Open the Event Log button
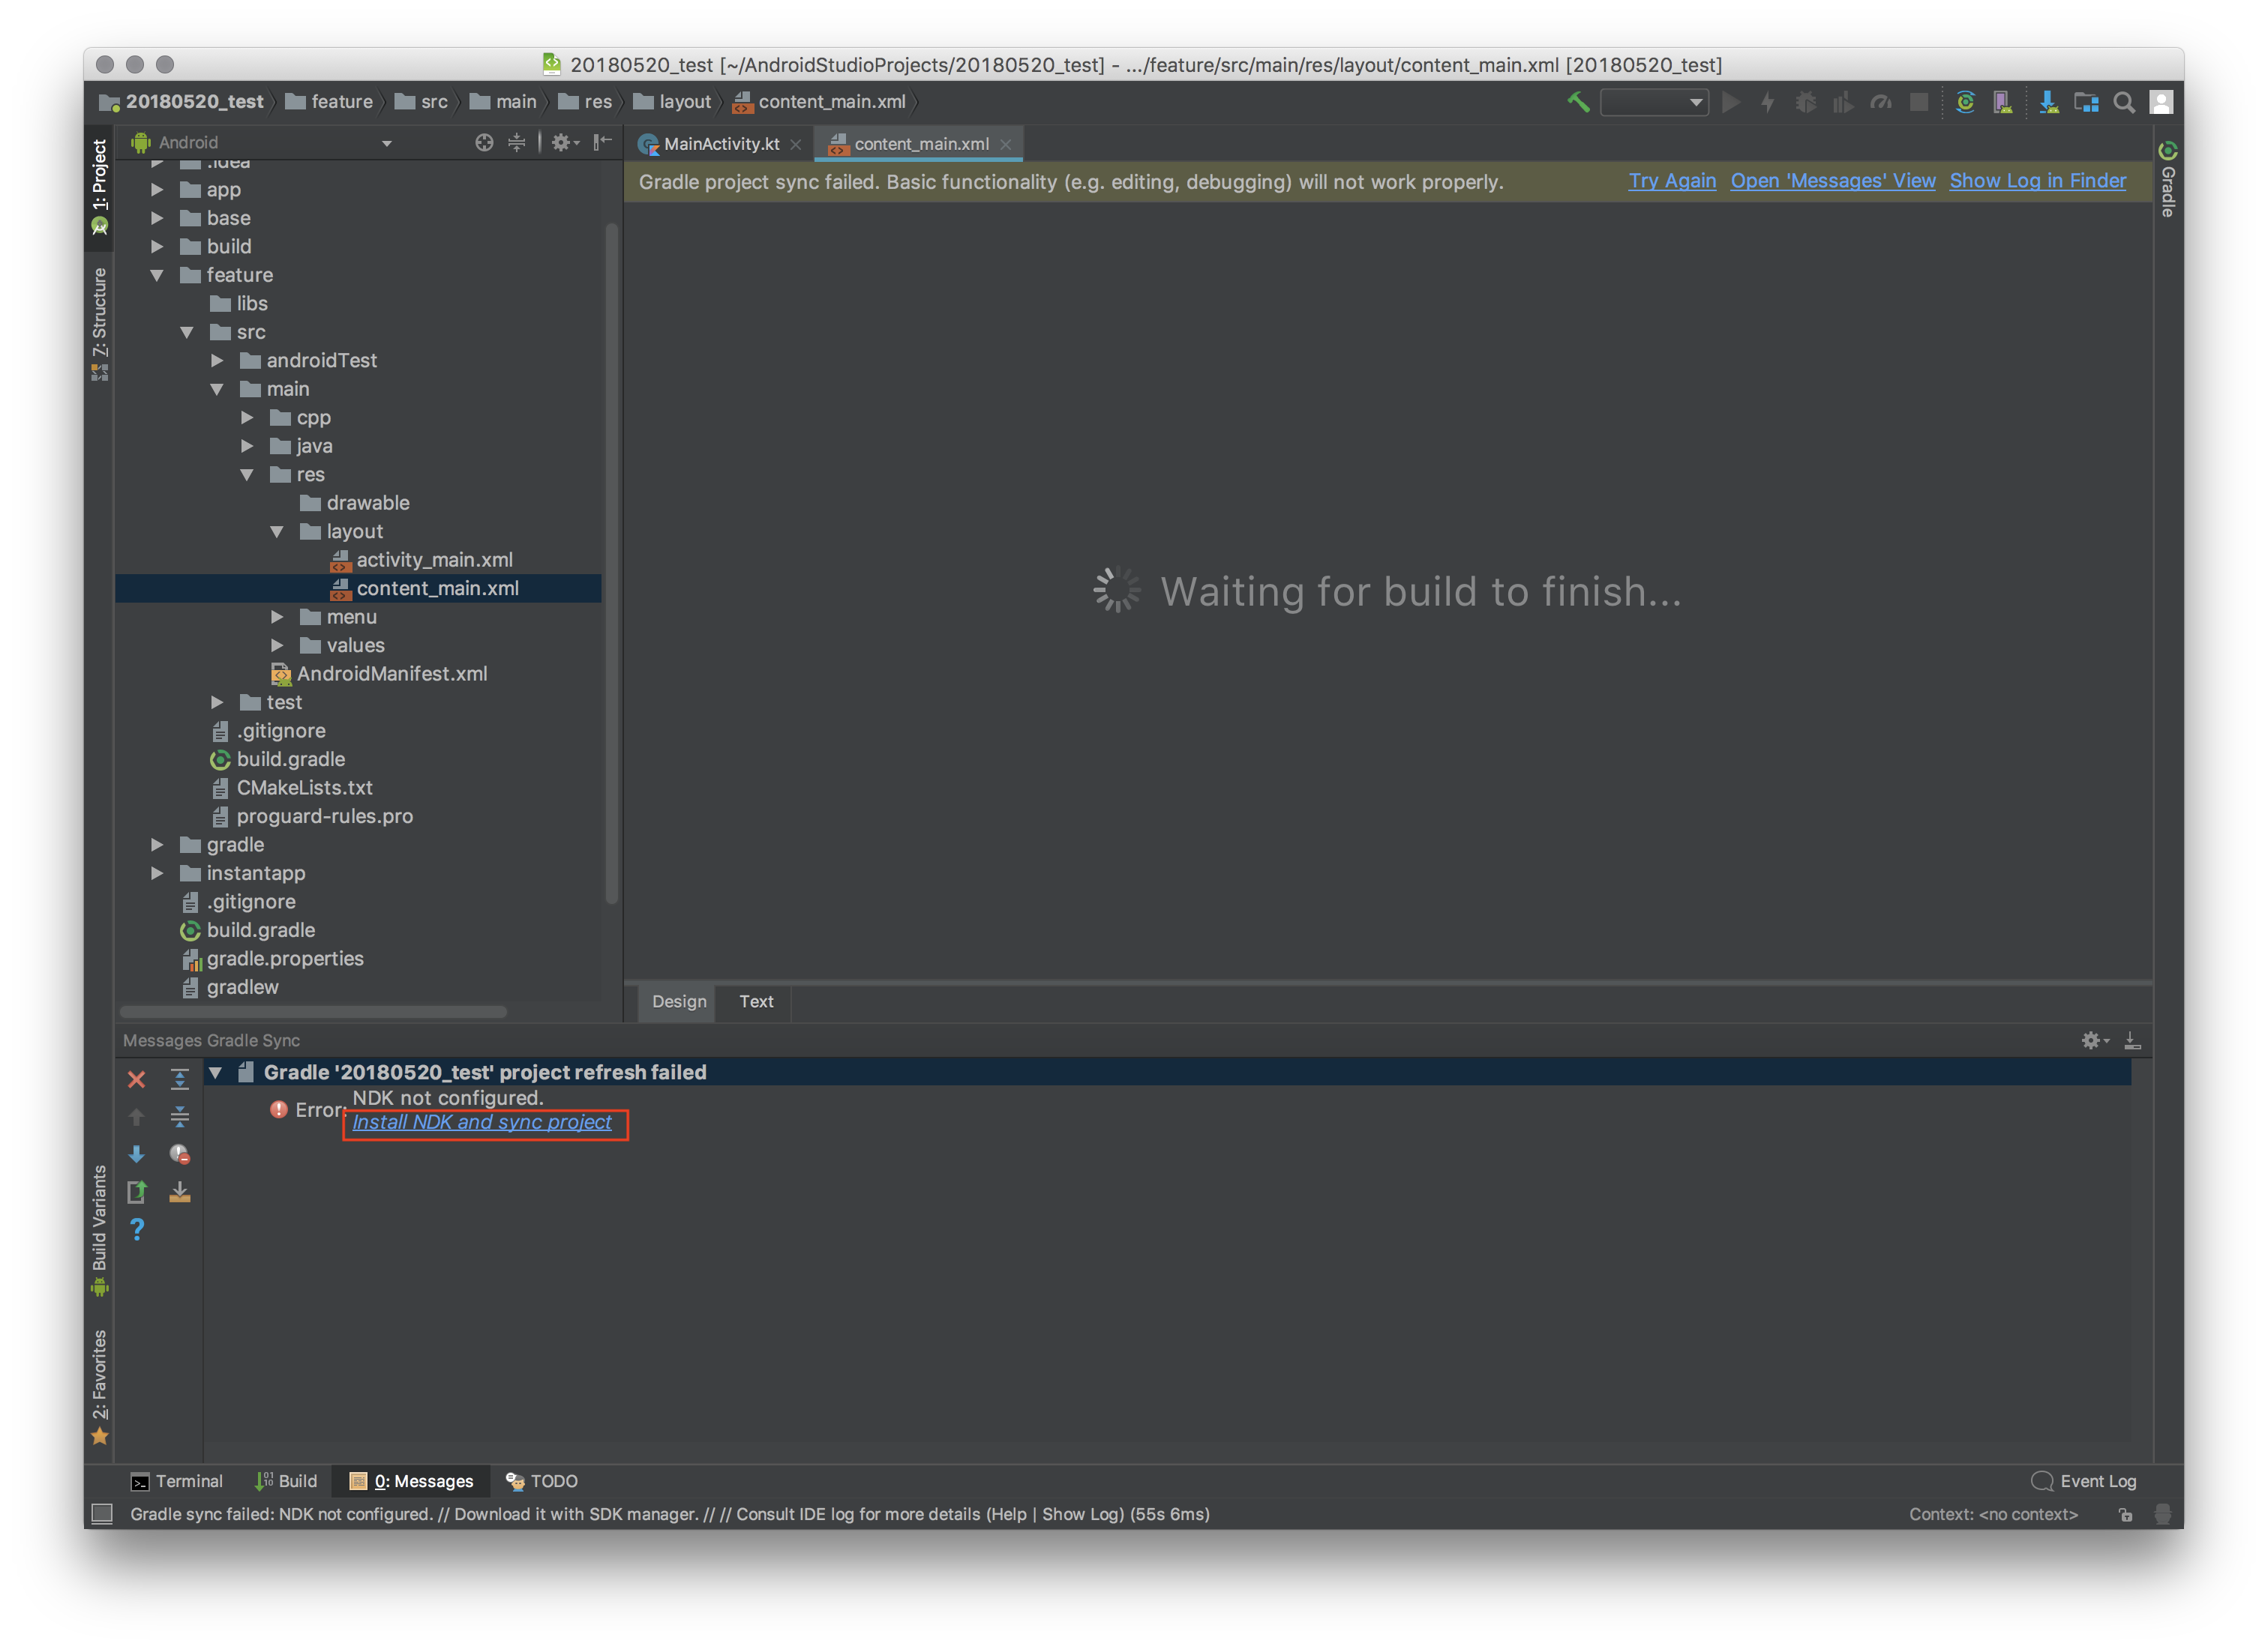This screenshot has height=1649, width=2268. pyautogui.click(x=2084, y=1480)
